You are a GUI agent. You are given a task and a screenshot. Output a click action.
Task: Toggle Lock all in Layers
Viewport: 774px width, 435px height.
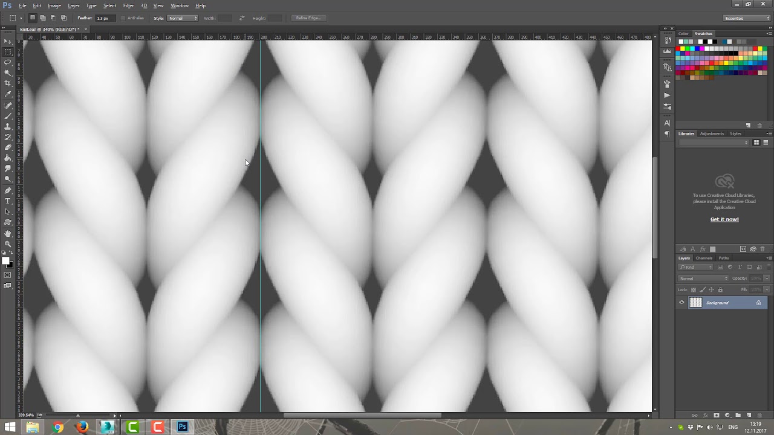pyautogui.click(x=720, y=290)
